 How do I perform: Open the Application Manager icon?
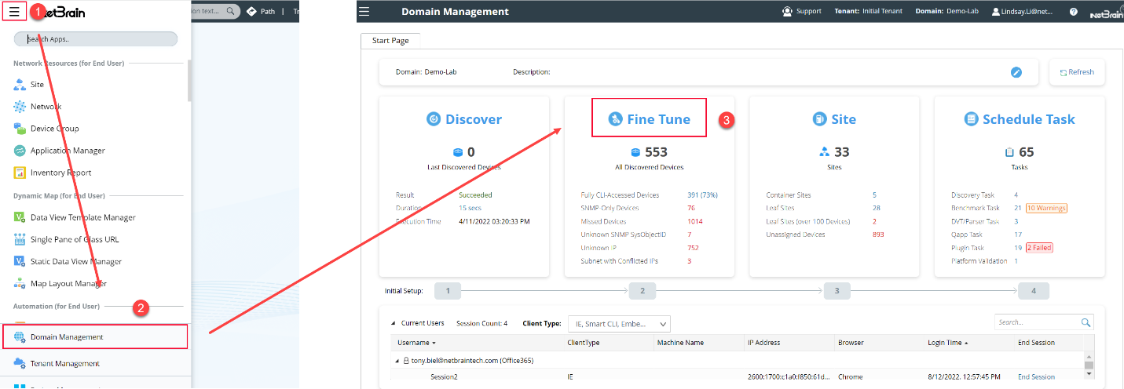(x=20, y=151)
